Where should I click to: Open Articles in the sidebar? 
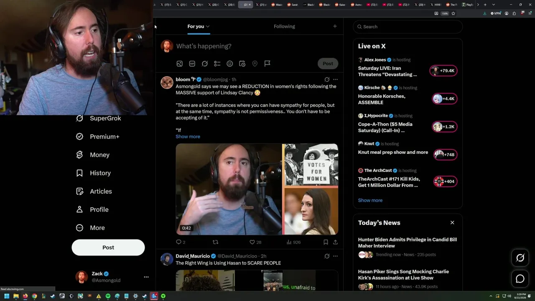coord(94,191)
